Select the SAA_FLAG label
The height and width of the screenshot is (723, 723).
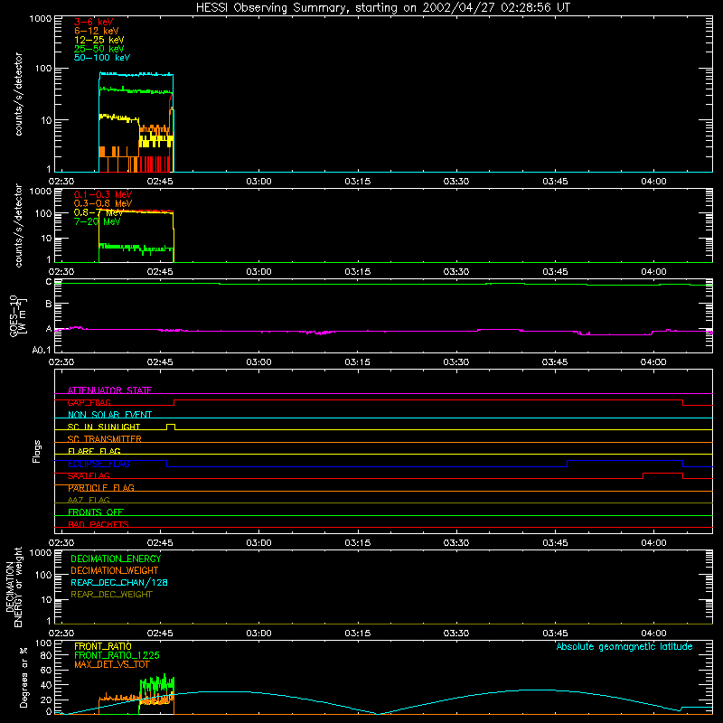pyautogui.click(x=89, y=475)
